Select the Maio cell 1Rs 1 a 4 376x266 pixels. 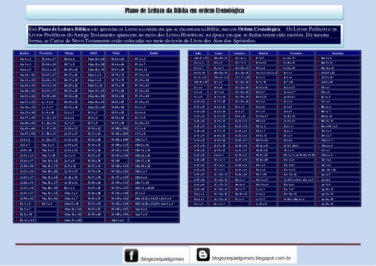pyautogui.click(x=117, y=220)
